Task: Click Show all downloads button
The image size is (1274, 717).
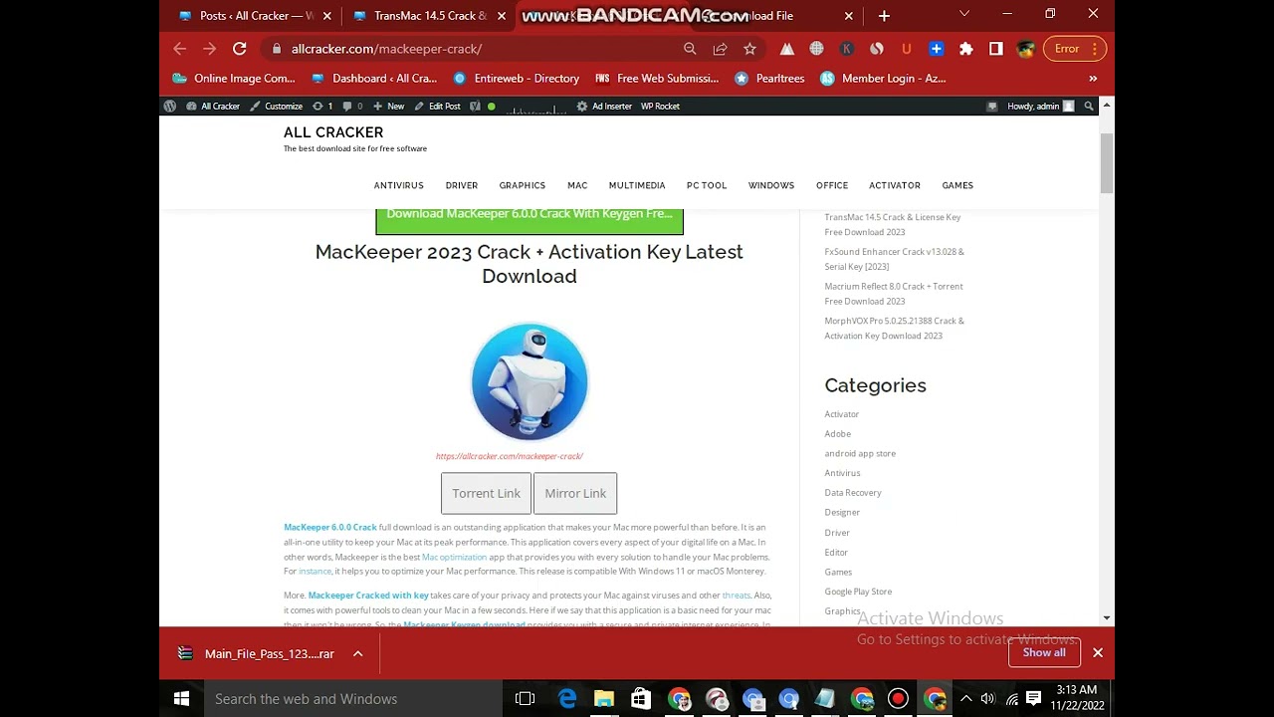Action: (x=1044, y=652)
